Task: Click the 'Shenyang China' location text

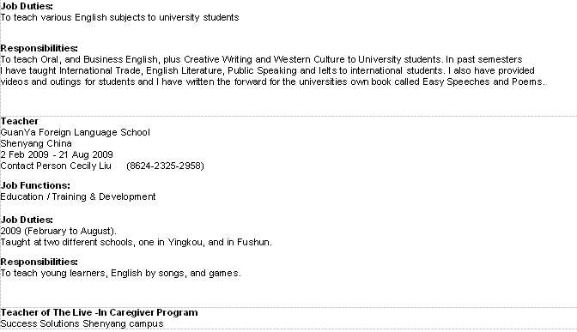Action: (x=36, y=143)
